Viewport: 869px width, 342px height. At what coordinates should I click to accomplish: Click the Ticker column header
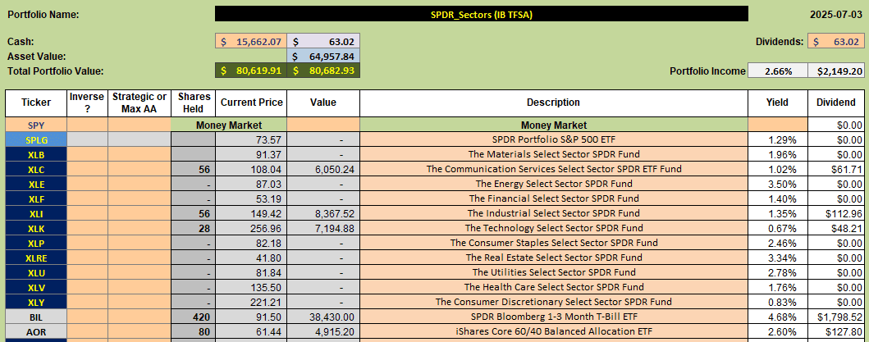[36, 103]
